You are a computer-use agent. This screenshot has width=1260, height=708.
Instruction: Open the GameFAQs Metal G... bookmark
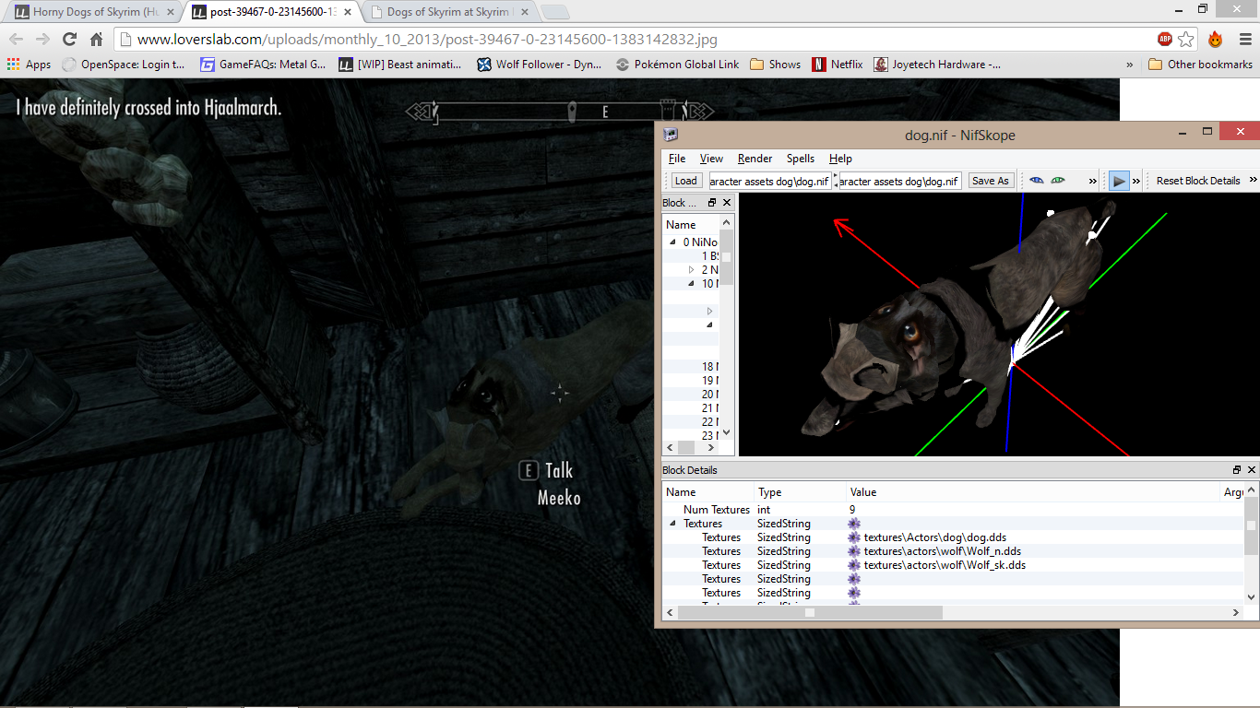tap(264, 65)
